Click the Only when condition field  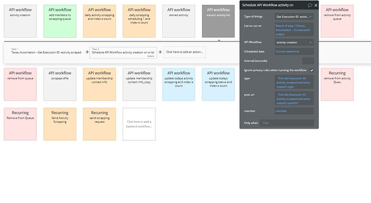(x=287, y=123)
